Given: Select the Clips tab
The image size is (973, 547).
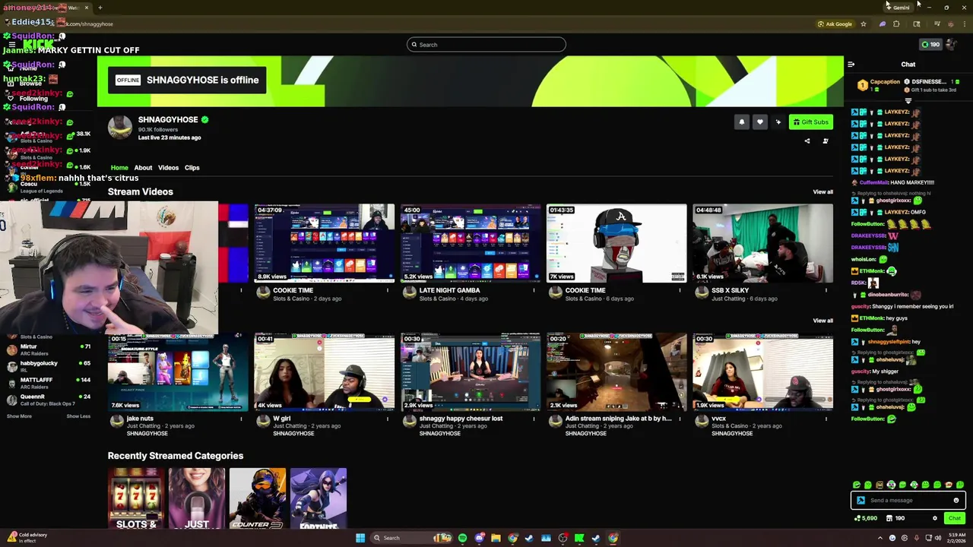Looking at the screenshot, I should pos(192,168).
